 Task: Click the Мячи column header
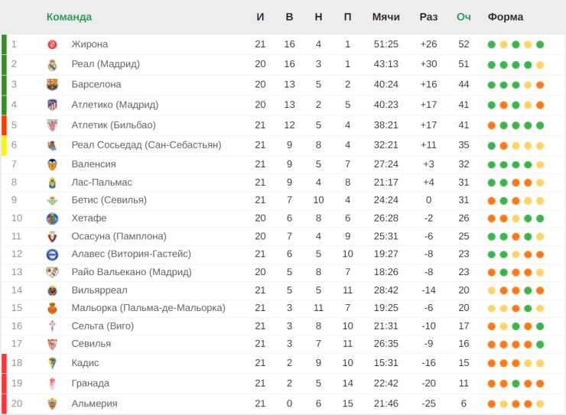click(386, 17)
